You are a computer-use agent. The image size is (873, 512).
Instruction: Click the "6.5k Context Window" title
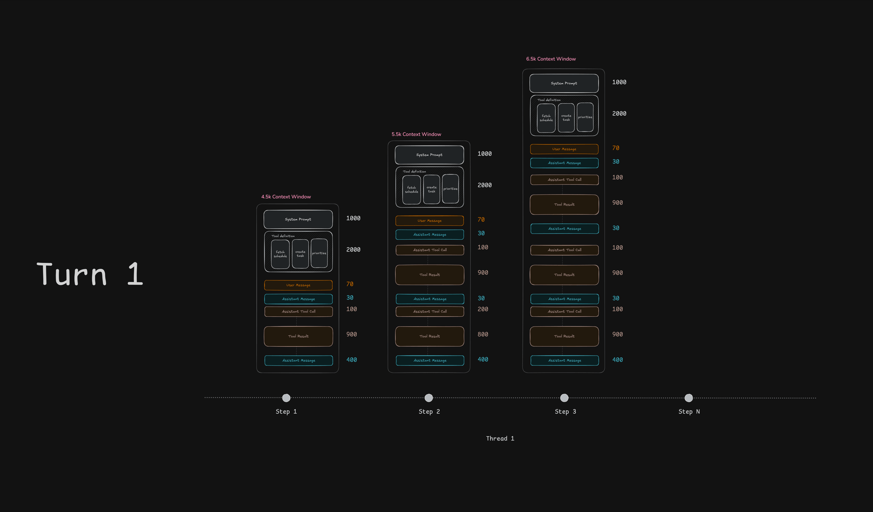(x=551, y=59)
